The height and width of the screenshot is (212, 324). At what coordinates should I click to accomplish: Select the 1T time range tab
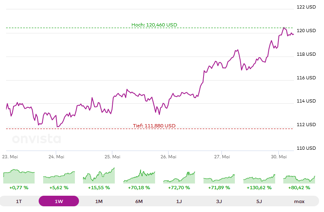click(19, 201)
